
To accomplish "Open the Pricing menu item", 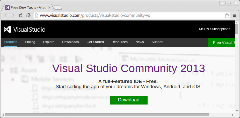I will [30, 42].
